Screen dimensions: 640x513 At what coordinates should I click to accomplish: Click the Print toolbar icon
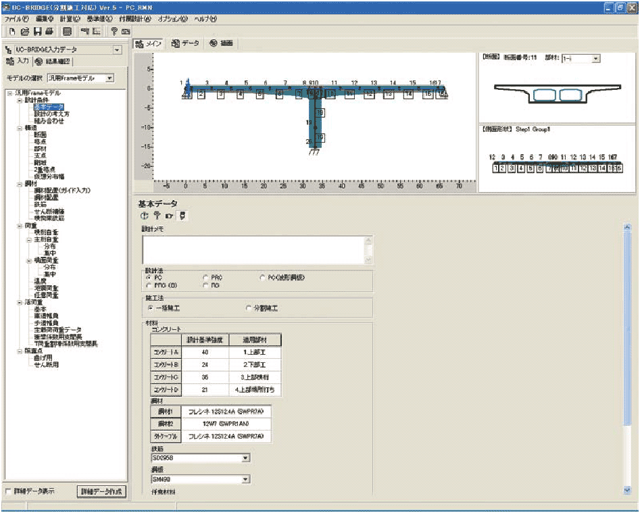coord(49,31)
